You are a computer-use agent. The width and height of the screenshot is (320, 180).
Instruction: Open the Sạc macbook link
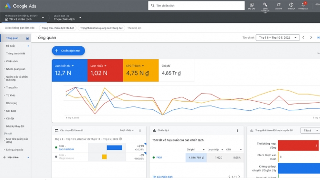[66, 149]
